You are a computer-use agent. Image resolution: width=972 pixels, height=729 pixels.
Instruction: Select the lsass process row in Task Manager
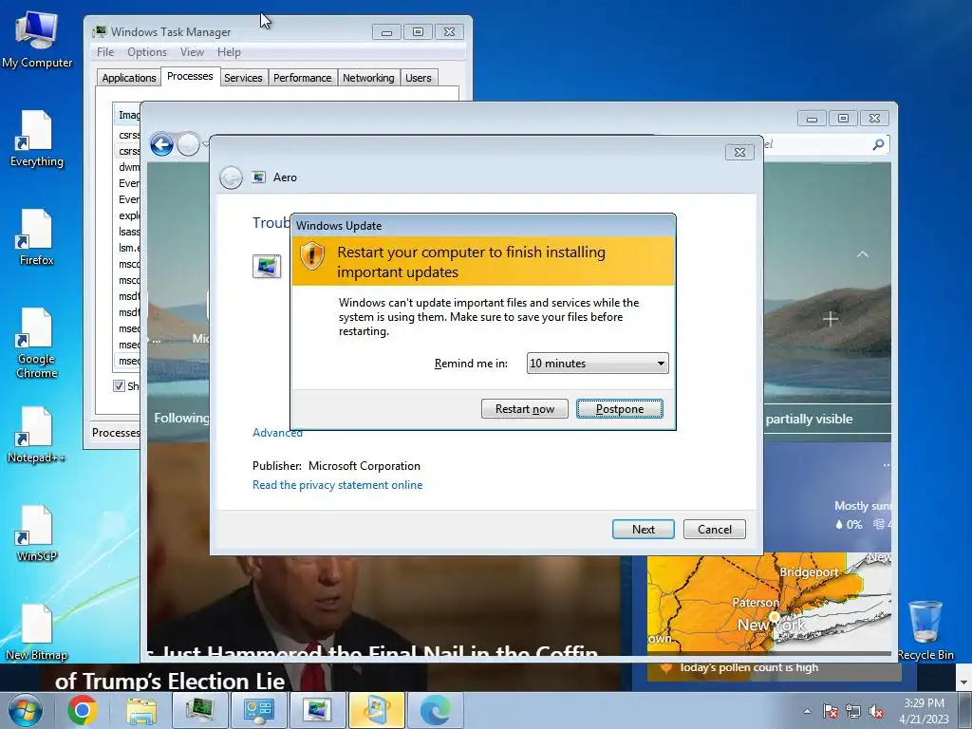[x=129, y=232]
